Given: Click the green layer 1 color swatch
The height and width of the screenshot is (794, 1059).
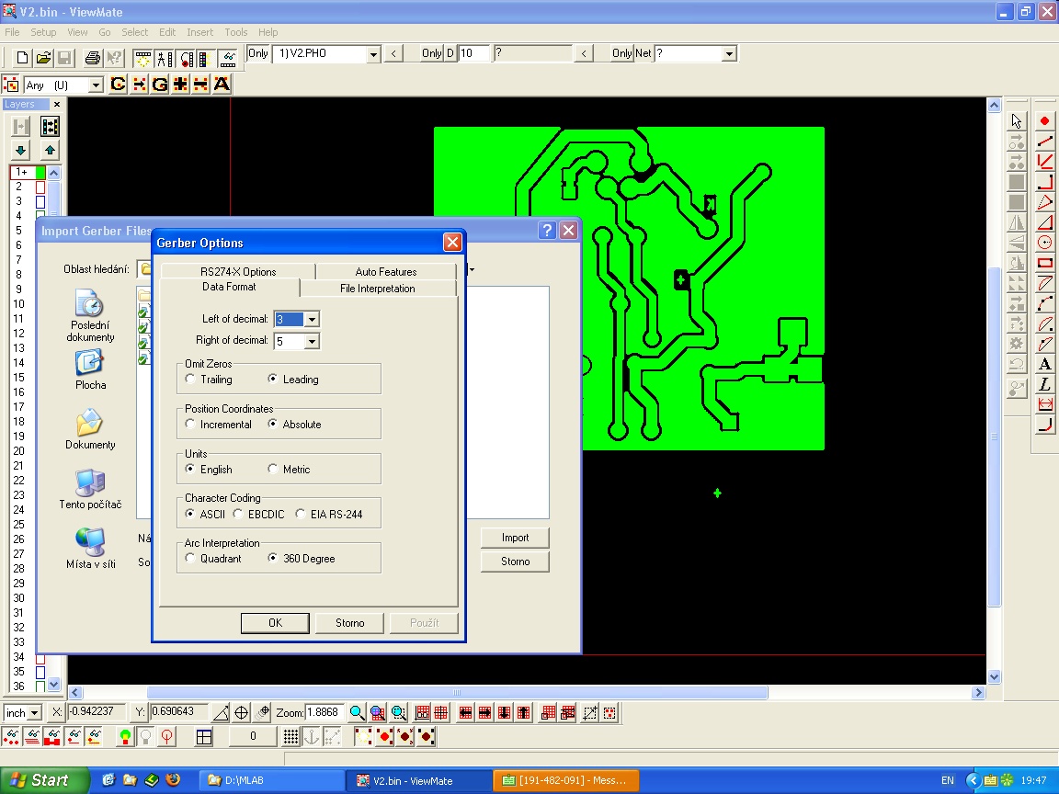Looking at the screenshot, I should [40, 172].
